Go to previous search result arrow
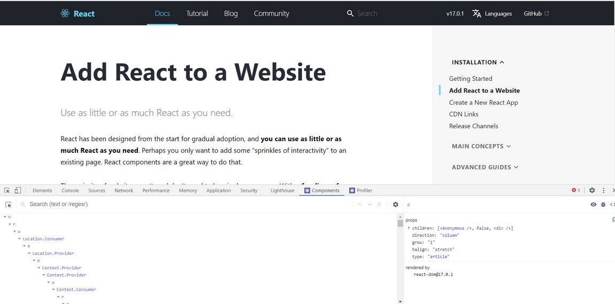The image size is (615, 304). [x=360, y=205]
